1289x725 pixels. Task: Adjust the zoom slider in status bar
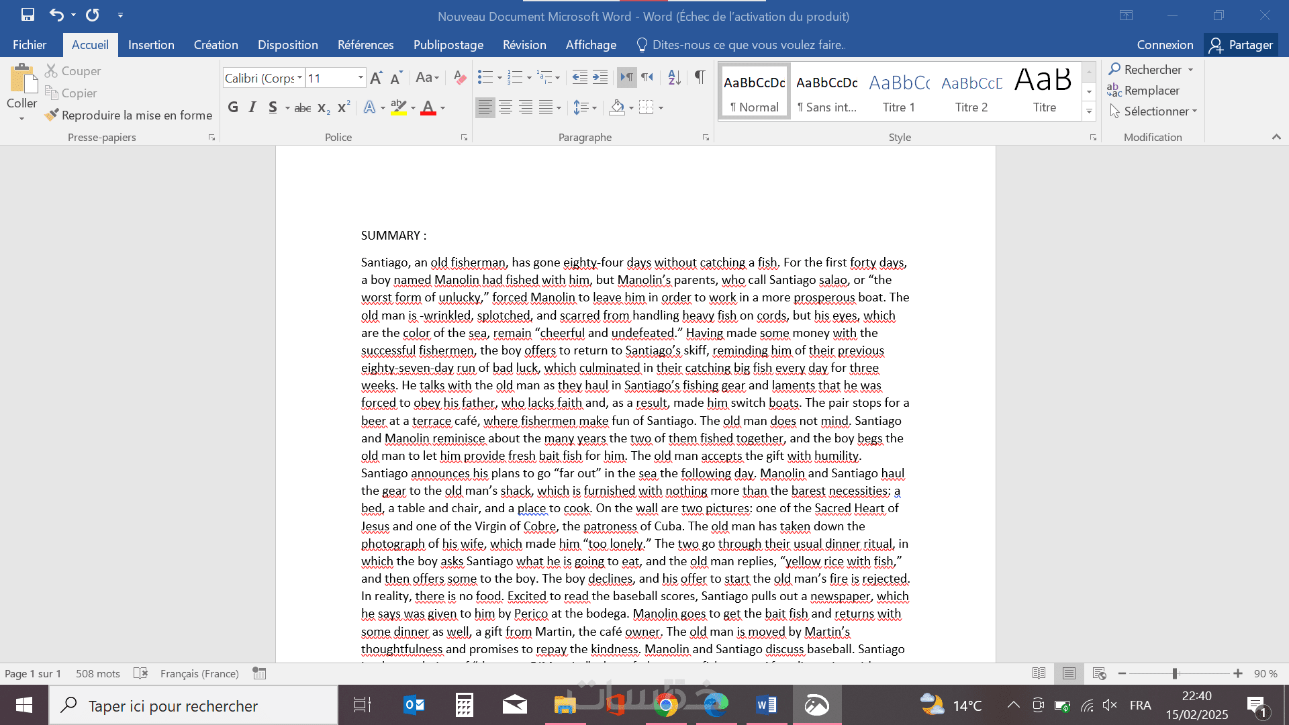click(1175, 673)
